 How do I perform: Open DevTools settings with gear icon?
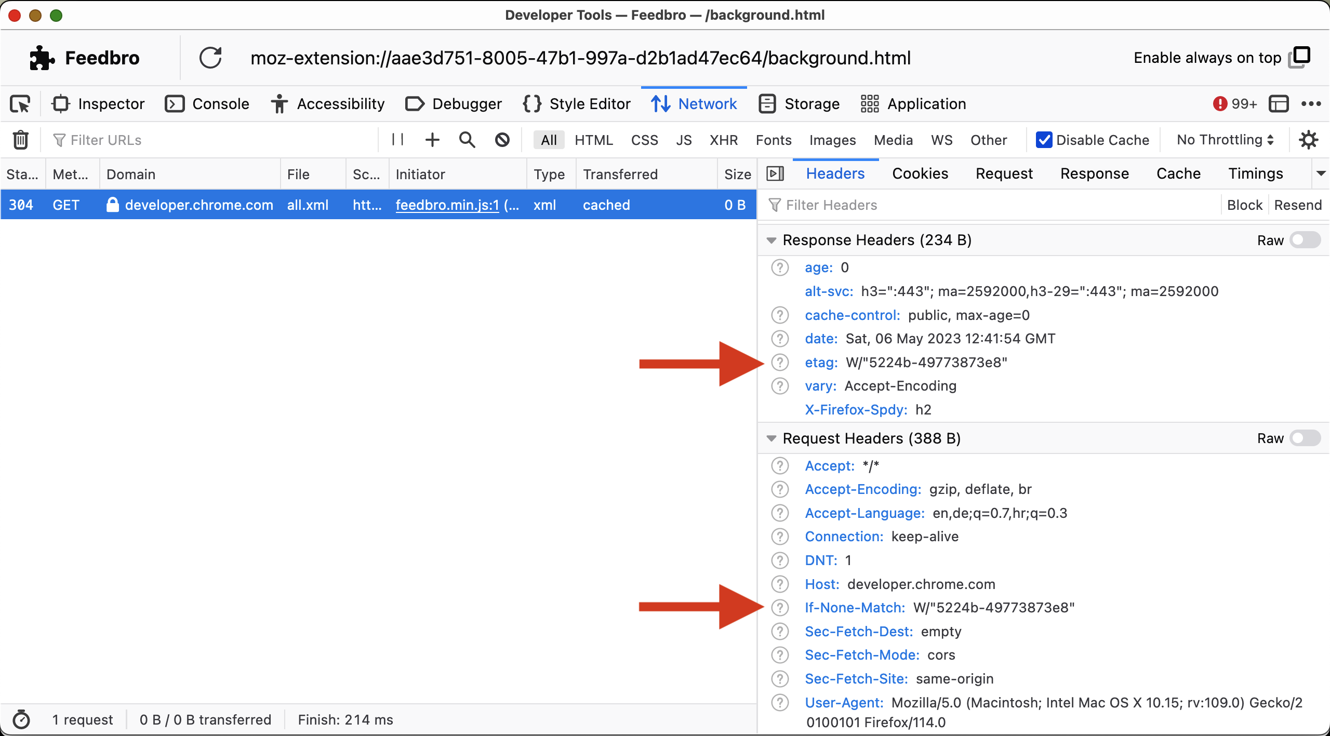[x=1309, y=139]
